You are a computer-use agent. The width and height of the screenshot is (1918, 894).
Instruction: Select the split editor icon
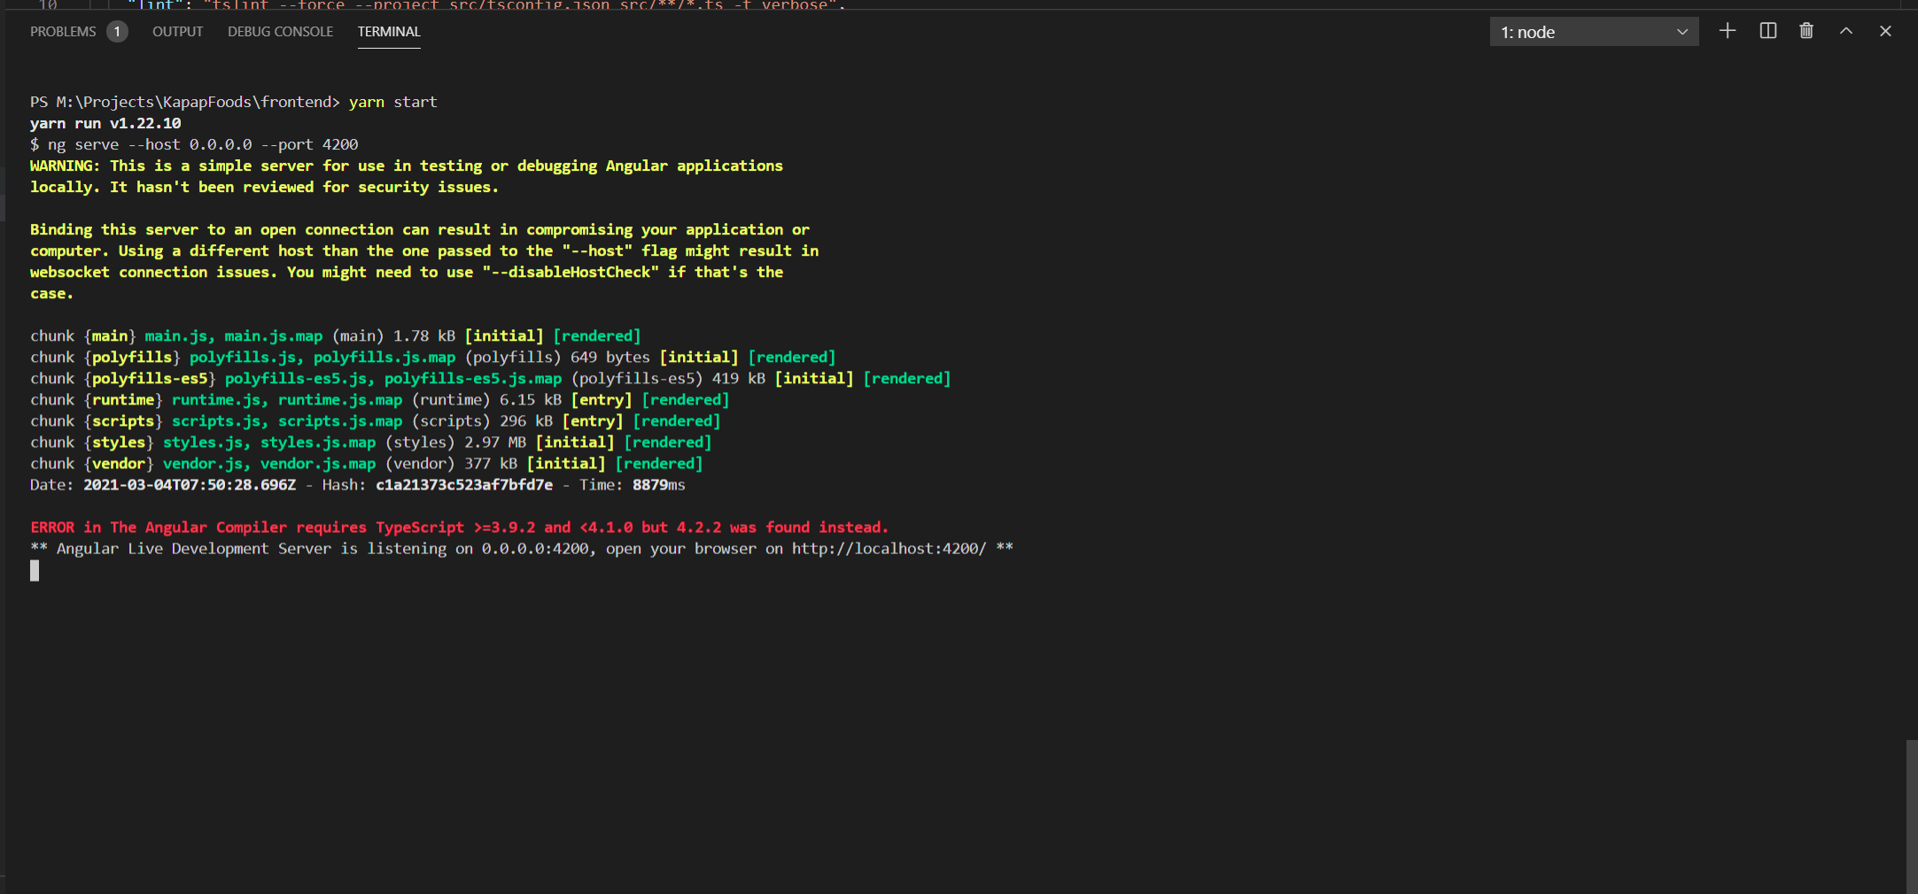pos(1767,31)
